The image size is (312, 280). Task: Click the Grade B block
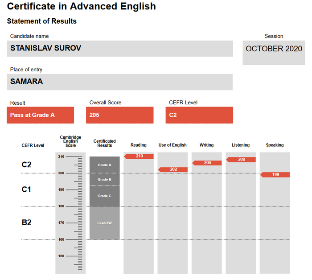coord(104,180)
